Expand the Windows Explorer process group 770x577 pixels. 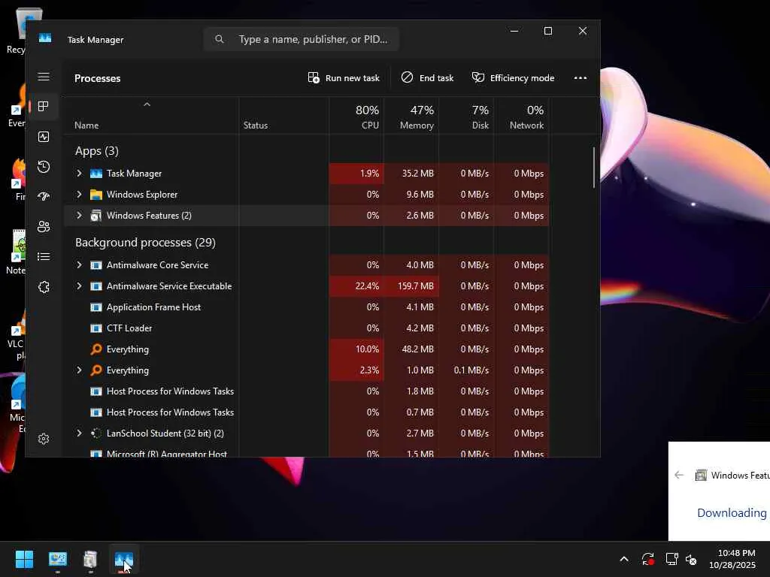click(x=79, y=195)
